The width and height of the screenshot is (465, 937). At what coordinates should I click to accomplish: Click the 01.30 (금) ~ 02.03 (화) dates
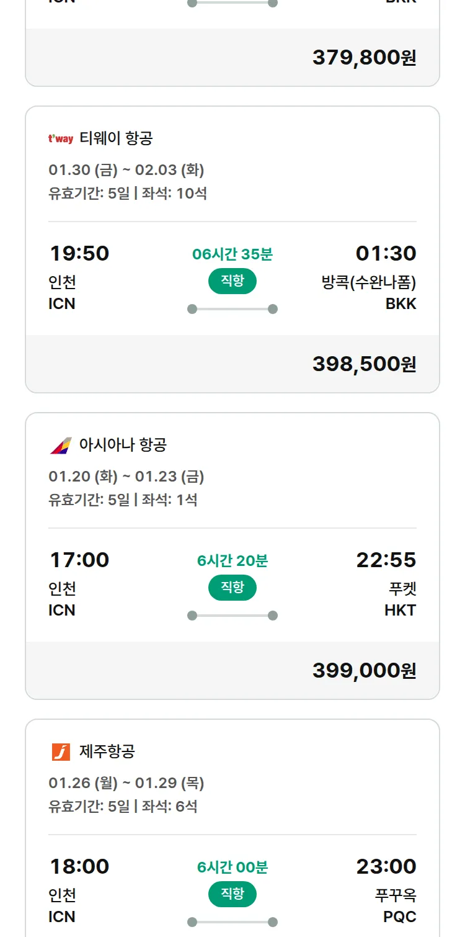click(x=126, y=170)
